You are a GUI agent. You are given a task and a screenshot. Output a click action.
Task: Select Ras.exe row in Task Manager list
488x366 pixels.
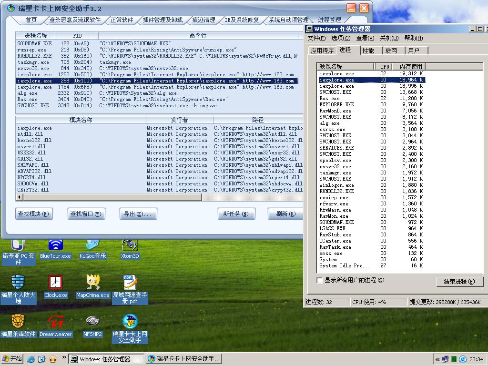pyautogui.click(x=330, y=99)
